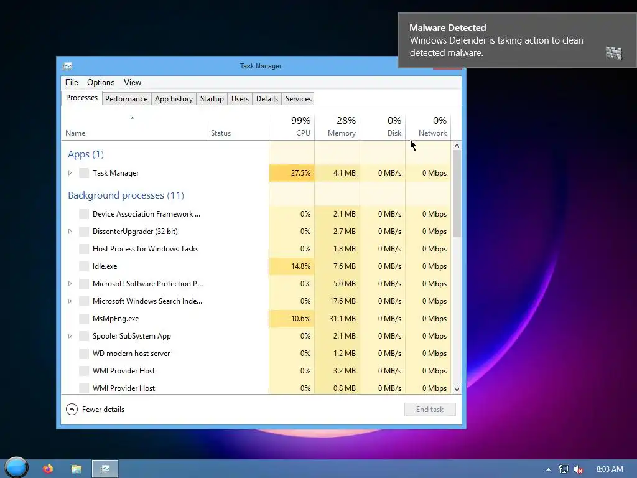Click the 27.5% CPU cell
Image resolution: width=637 pixels, height=478 pixels.
[x=292, y=173]
